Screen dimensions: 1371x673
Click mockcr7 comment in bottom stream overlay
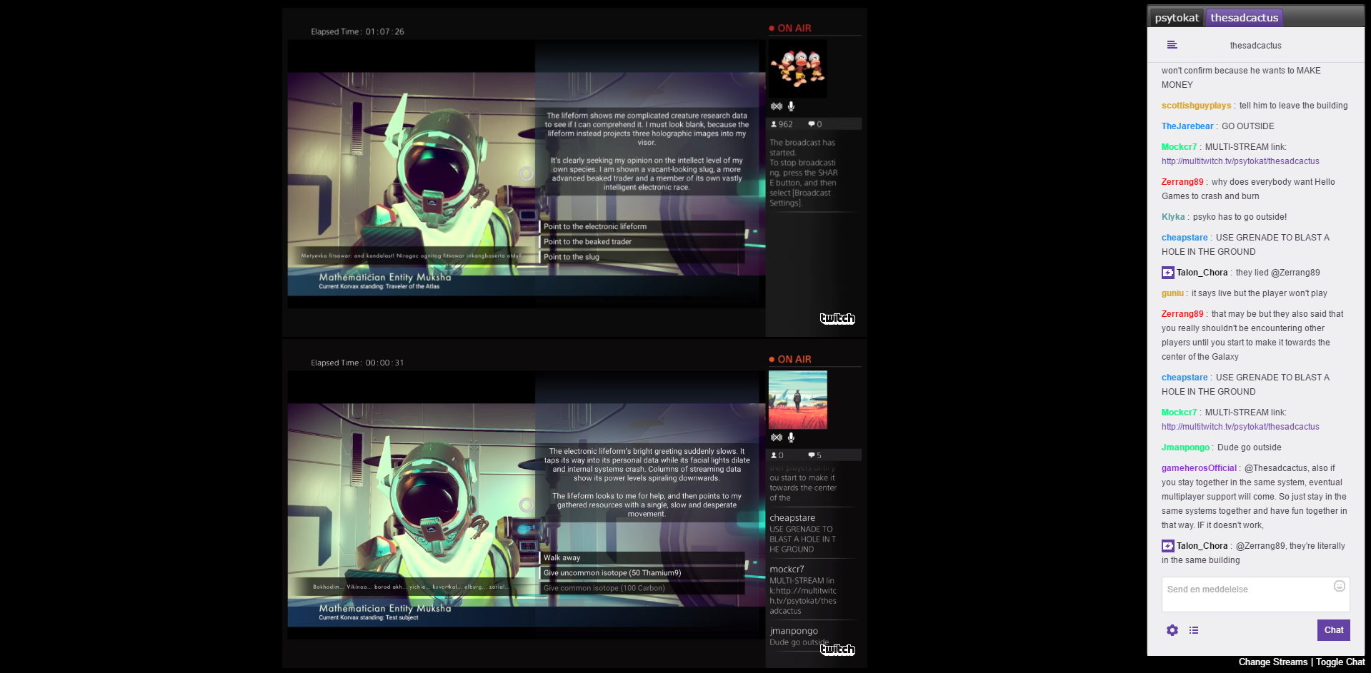(802, 589)
